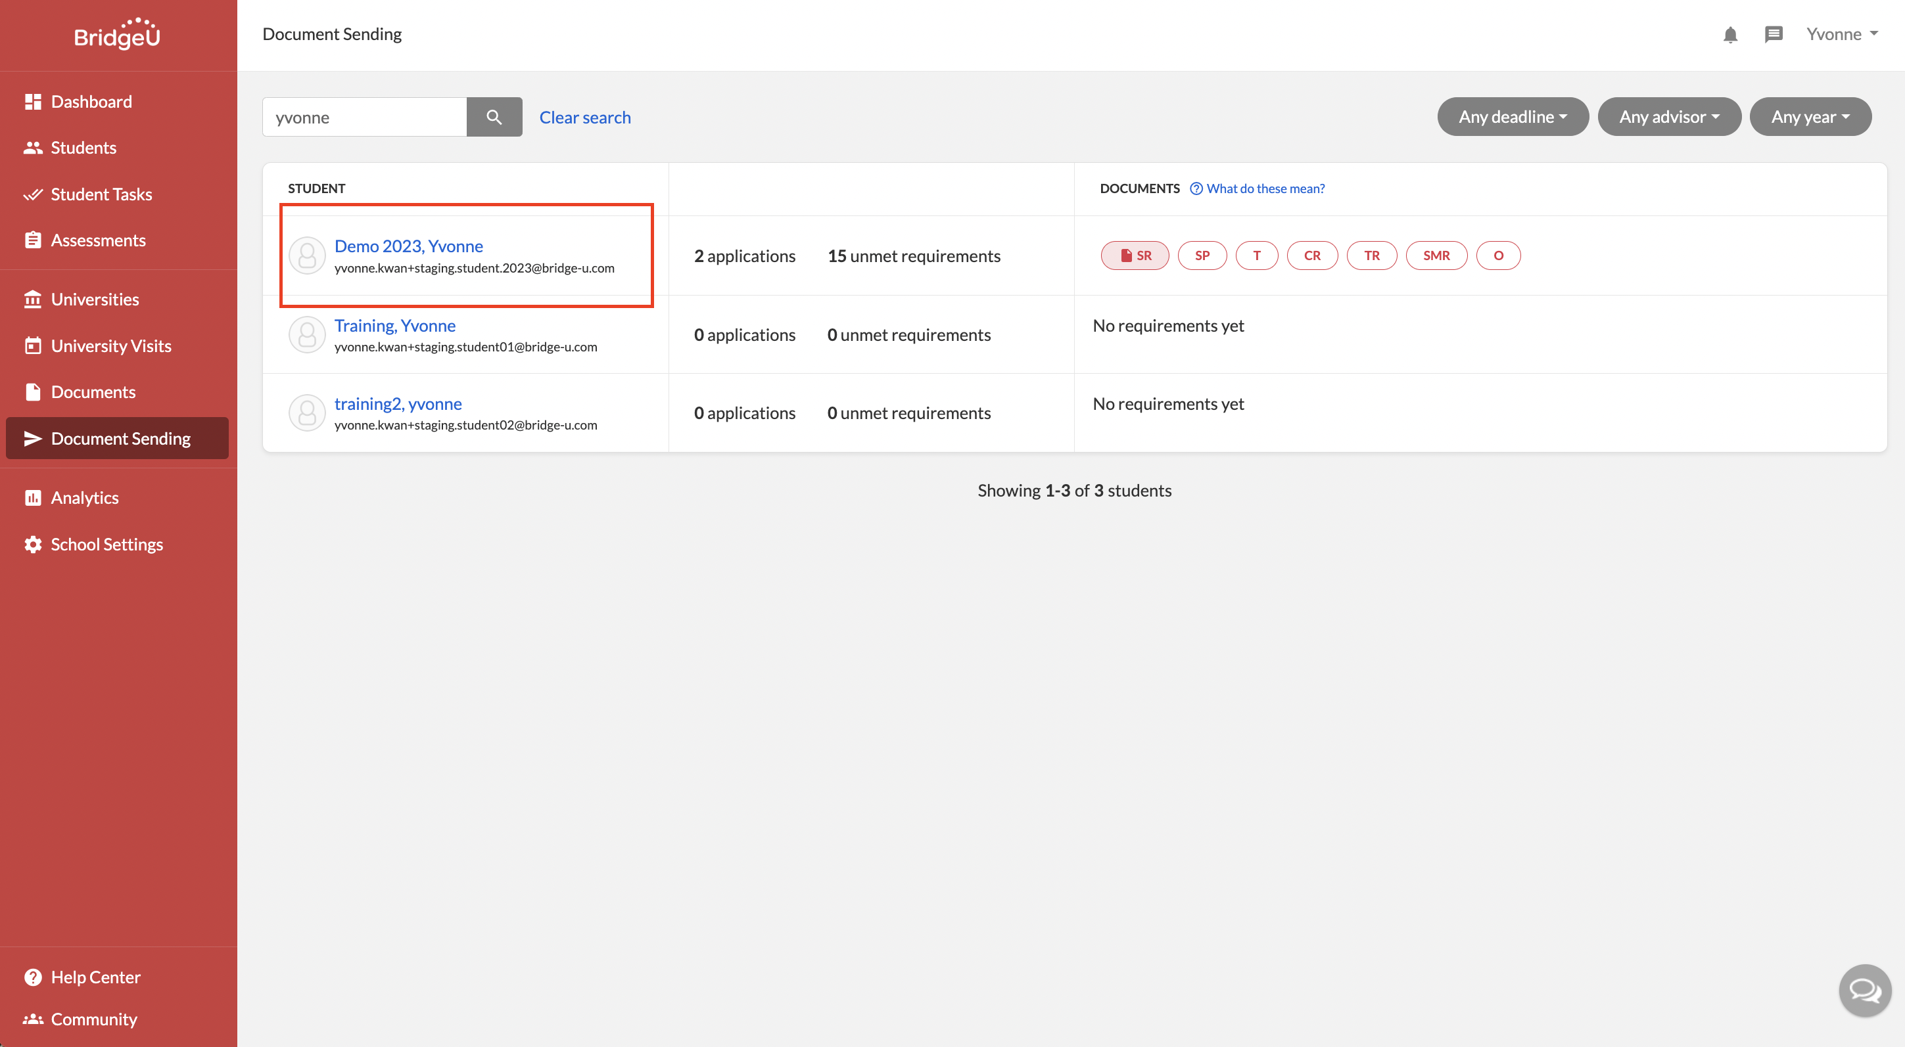Screen dimensions: 1905x1047
Task: Open Documents in sidebar
Action: pos(93,391)
